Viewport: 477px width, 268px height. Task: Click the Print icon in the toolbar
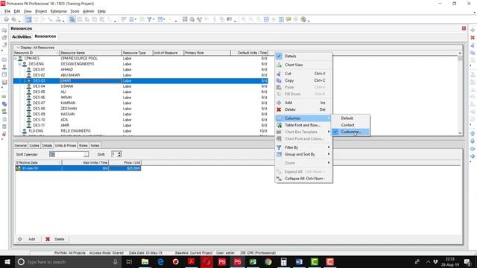point(6,19)
